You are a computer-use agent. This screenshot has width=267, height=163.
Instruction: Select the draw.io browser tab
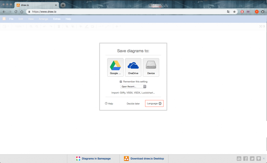[x=37, y=5]
